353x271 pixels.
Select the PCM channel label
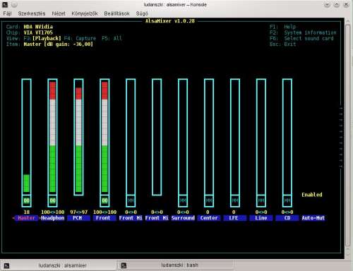78,218
